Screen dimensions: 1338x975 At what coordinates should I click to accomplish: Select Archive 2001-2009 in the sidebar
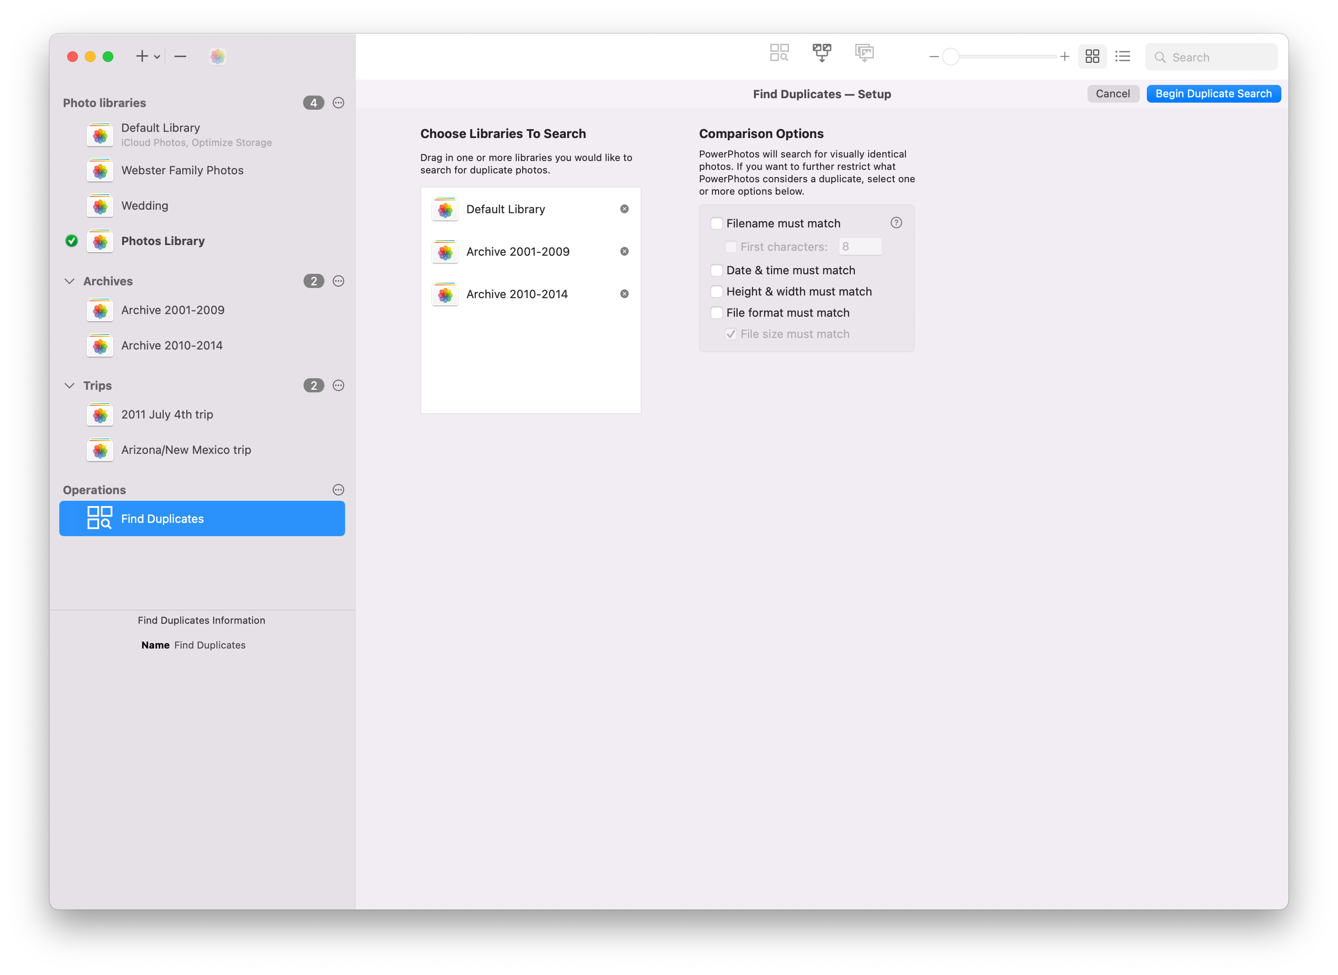click(203, 311)
